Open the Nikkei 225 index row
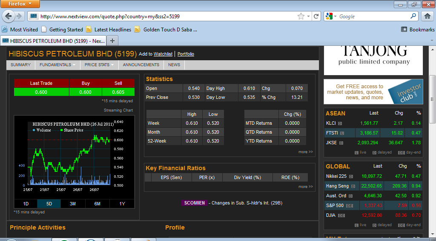Screen dimensions: 436x241 coord(373,176)
